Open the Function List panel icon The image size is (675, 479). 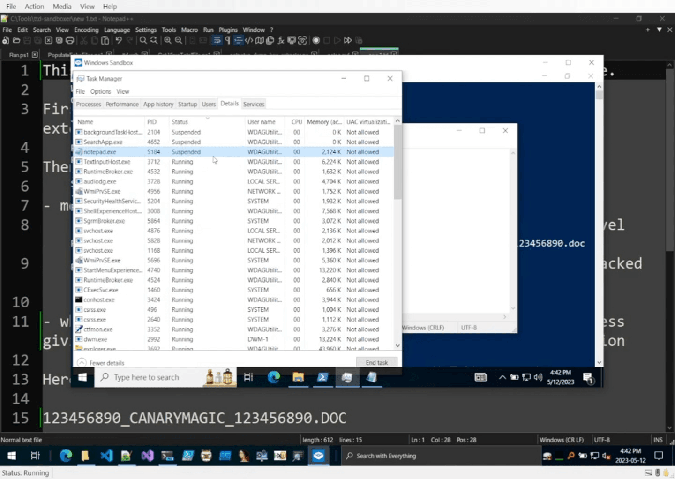pos(280,40)
